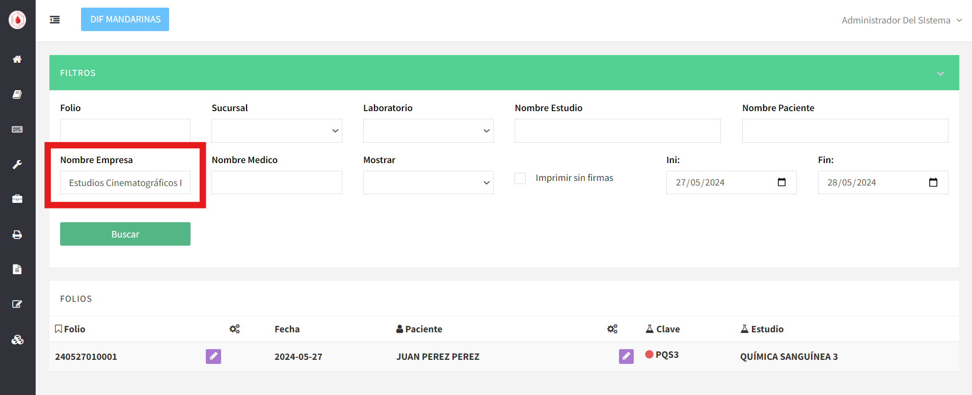Click clave PQS3 text
Screen dimensions: 972x395
point(667,355)
